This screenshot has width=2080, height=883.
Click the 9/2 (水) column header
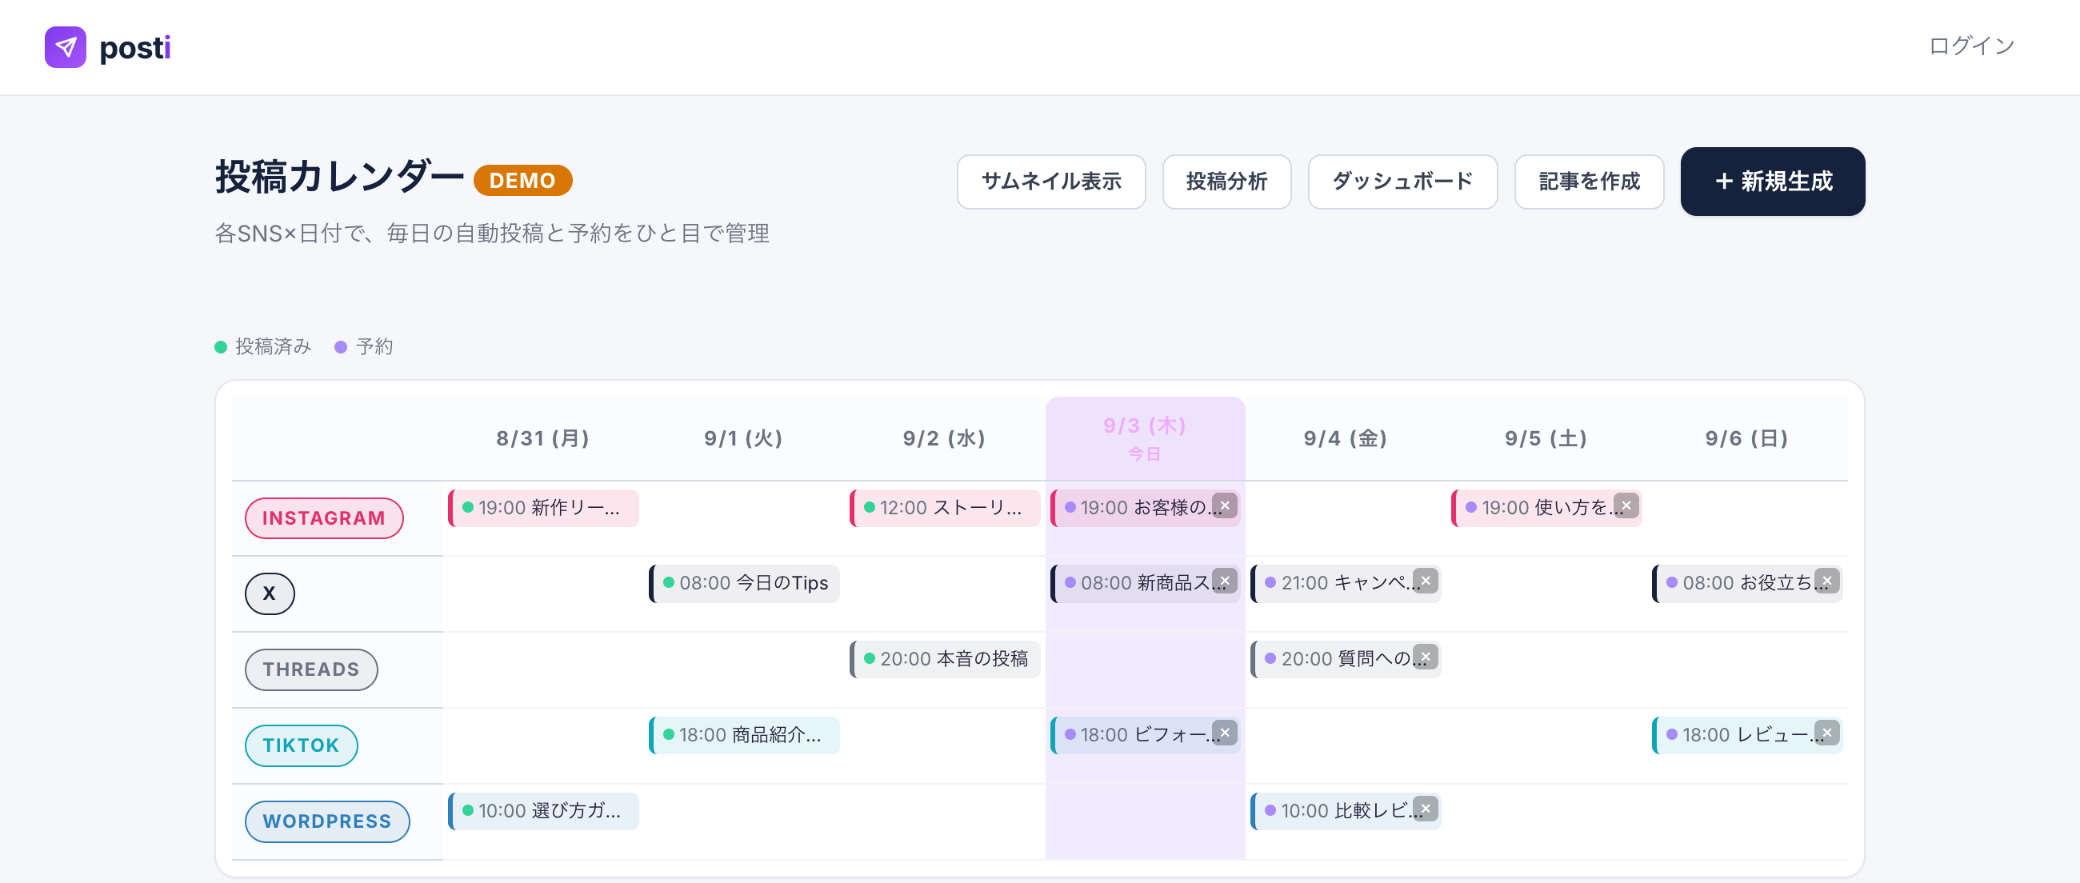click(945, 438)
